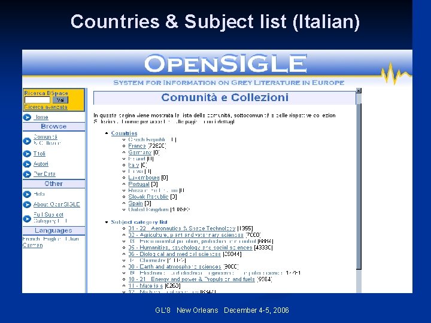Open the Czech Republic collection
This screenshot has width=431, height=323.
click(x=148, y=139)
